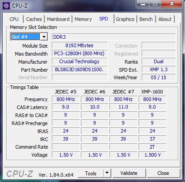The height and width of the screenshot is (182, 185).
Task: Click JEDEC #5 voltage 1.50 V cell
Action: pos(66,155)
